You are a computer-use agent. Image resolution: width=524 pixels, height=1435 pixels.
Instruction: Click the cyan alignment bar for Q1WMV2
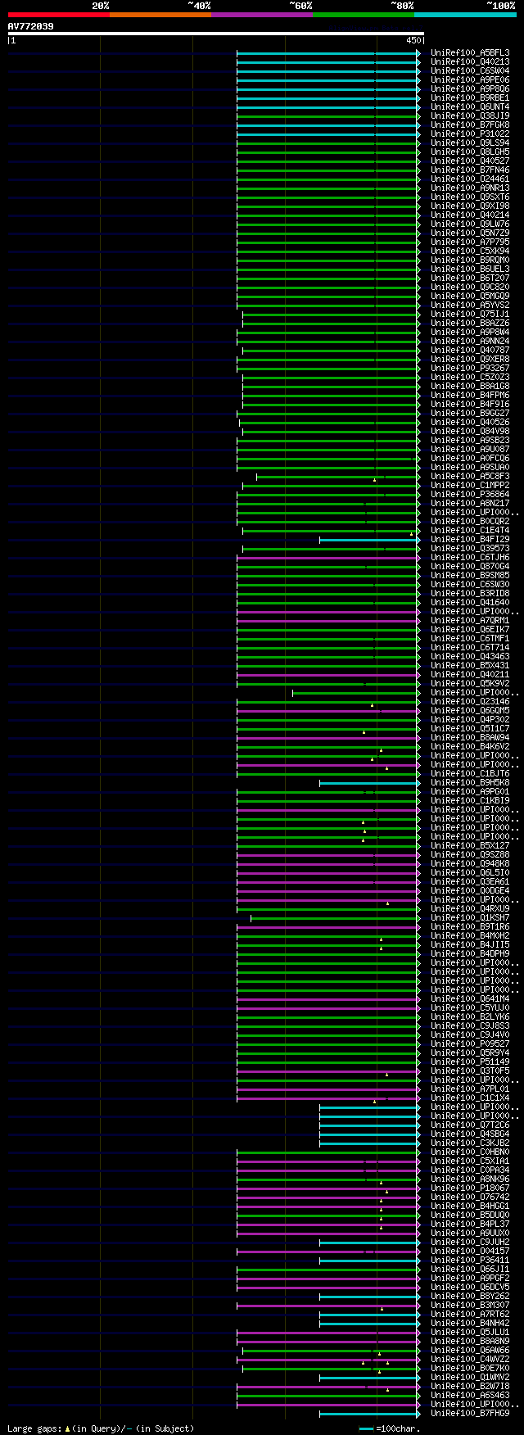click(x=369, y=1378)
